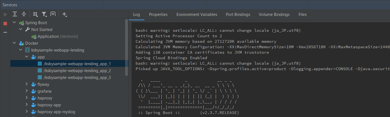Screen dimensions: 390x117
Task: Click the Add Service plus icon
Action: 65,14
